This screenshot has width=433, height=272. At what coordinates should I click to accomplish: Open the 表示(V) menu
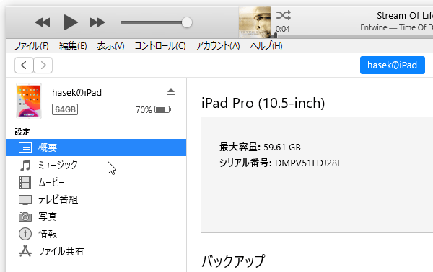pos(110,46)
